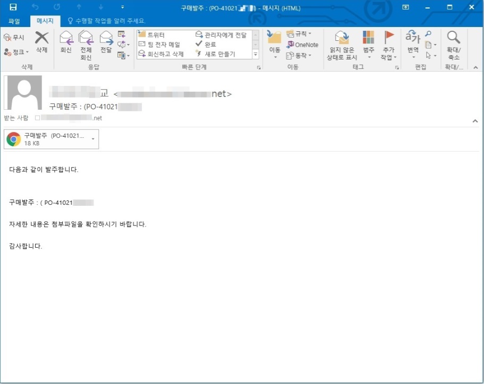The height and width of the screenshot is (384, 484).
Task: Click the 추가 작업 follow-up flag
Action: pos(388,45)
